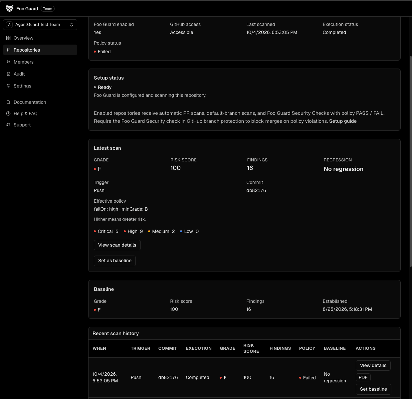Open the Repositories page
Image resolution: width=412 pixels, height=399 pixels.
(40, 50)
